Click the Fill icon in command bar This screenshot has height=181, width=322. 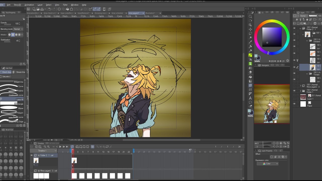point(67,9)
